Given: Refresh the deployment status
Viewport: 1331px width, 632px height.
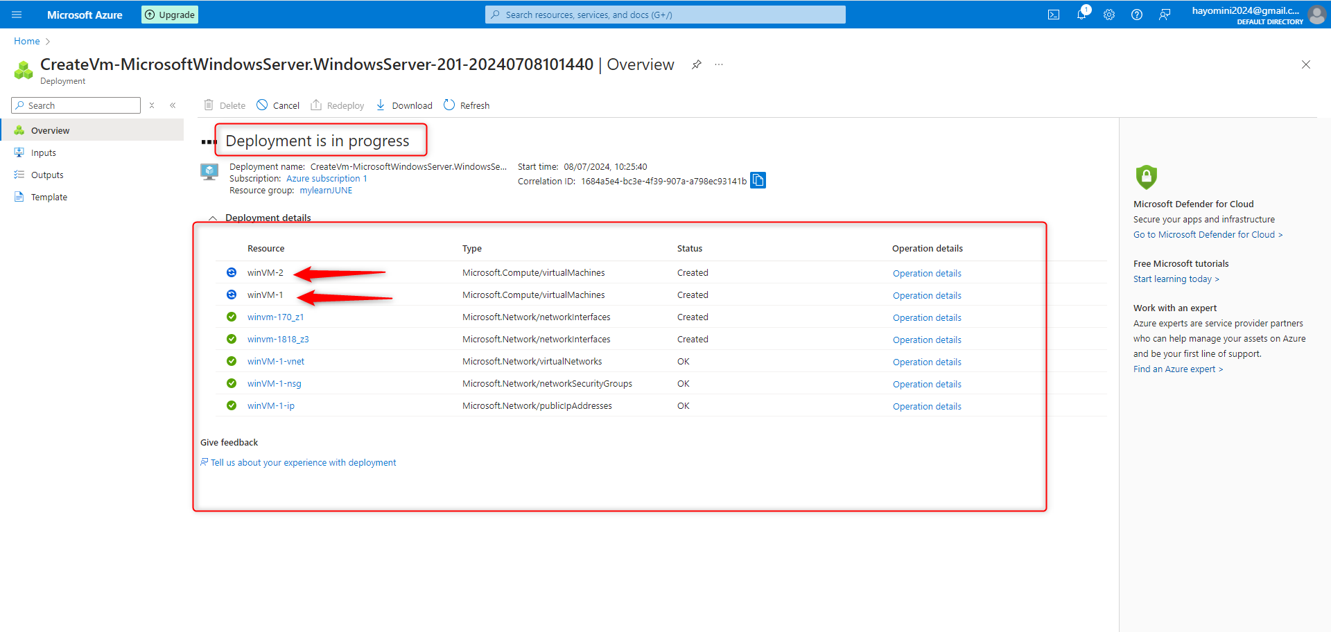Looking at the screenshot, I should point(467,105).
